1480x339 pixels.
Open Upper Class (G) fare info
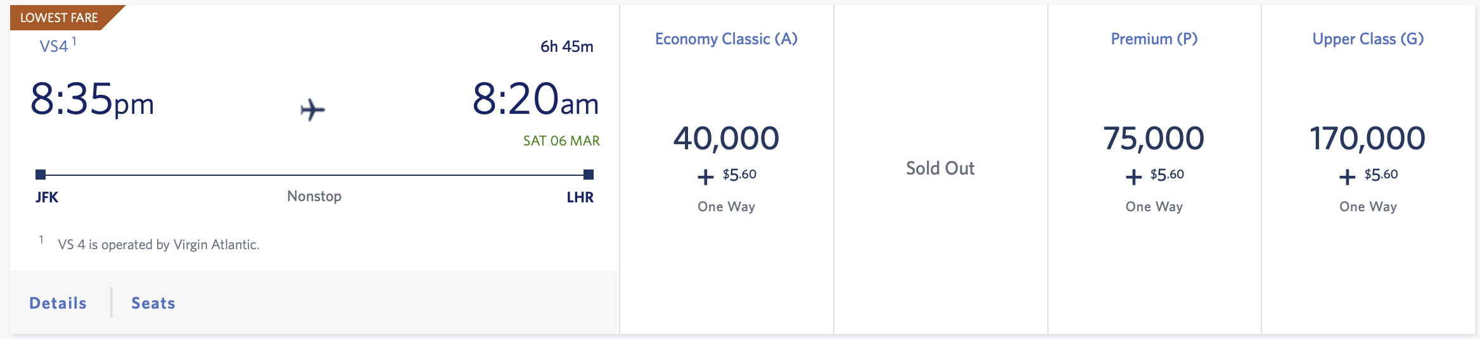(1368, 39)
